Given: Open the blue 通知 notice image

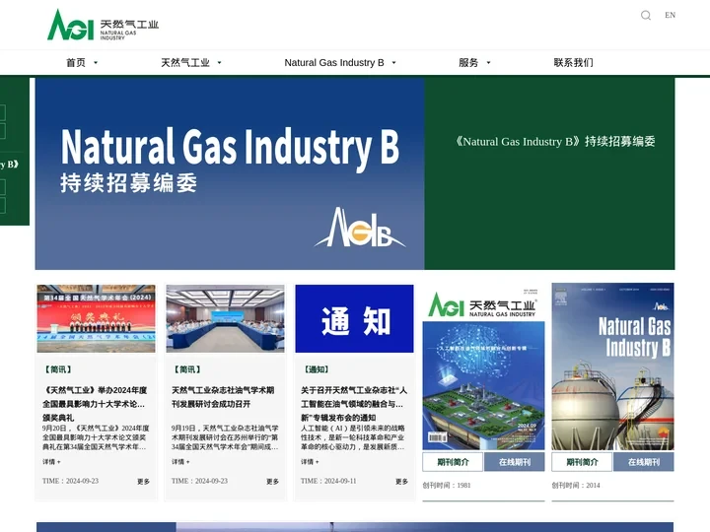Looking at the screenshot, I should [355, 318].
